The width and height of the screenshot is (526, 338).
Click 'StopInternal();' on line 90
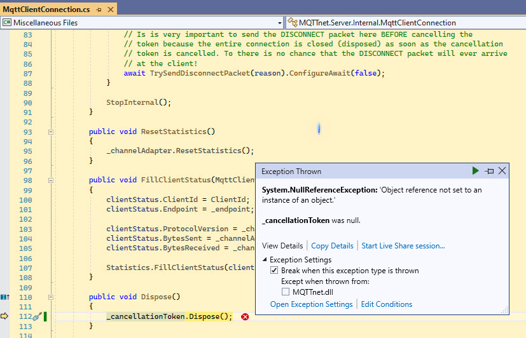coord(139,102)
